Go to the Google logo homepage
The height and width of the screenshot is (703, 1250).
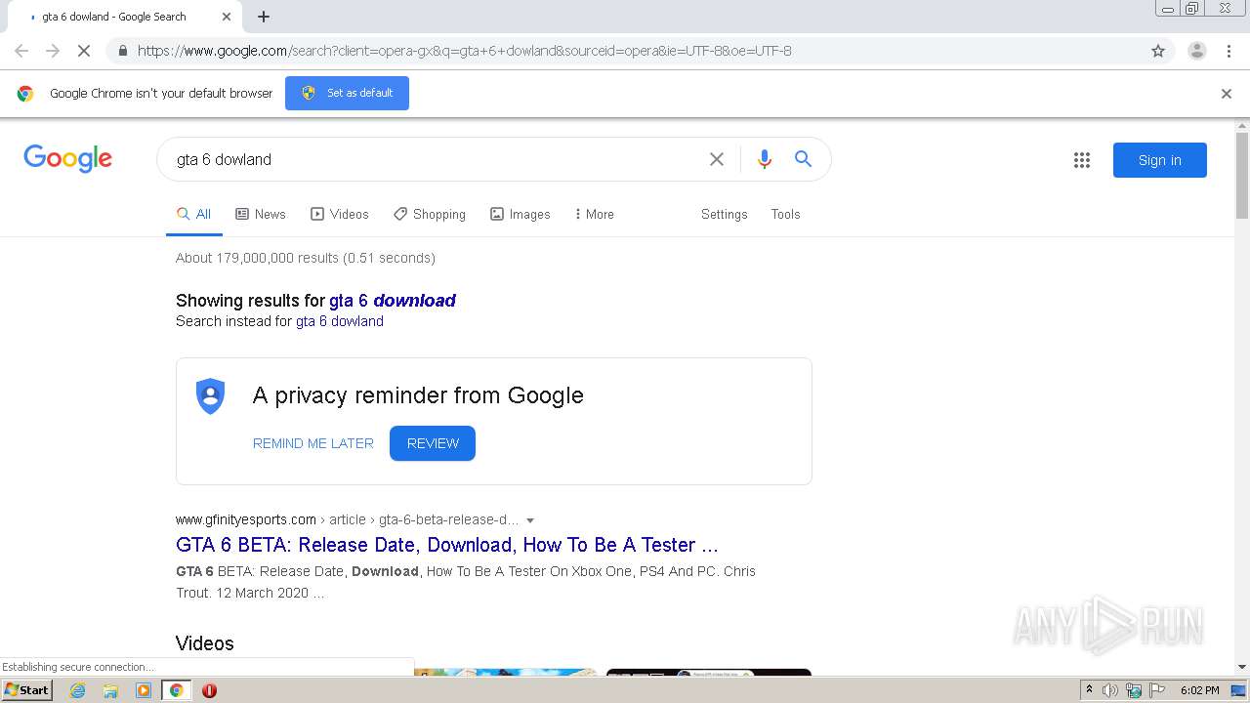[x=67, y=158]
